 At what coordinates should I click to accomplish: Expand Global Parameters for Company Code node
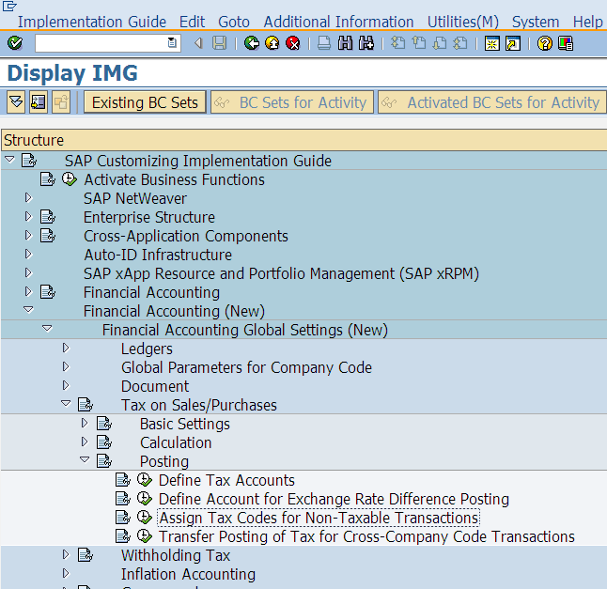pyautogui.click(x=66, y=366)
